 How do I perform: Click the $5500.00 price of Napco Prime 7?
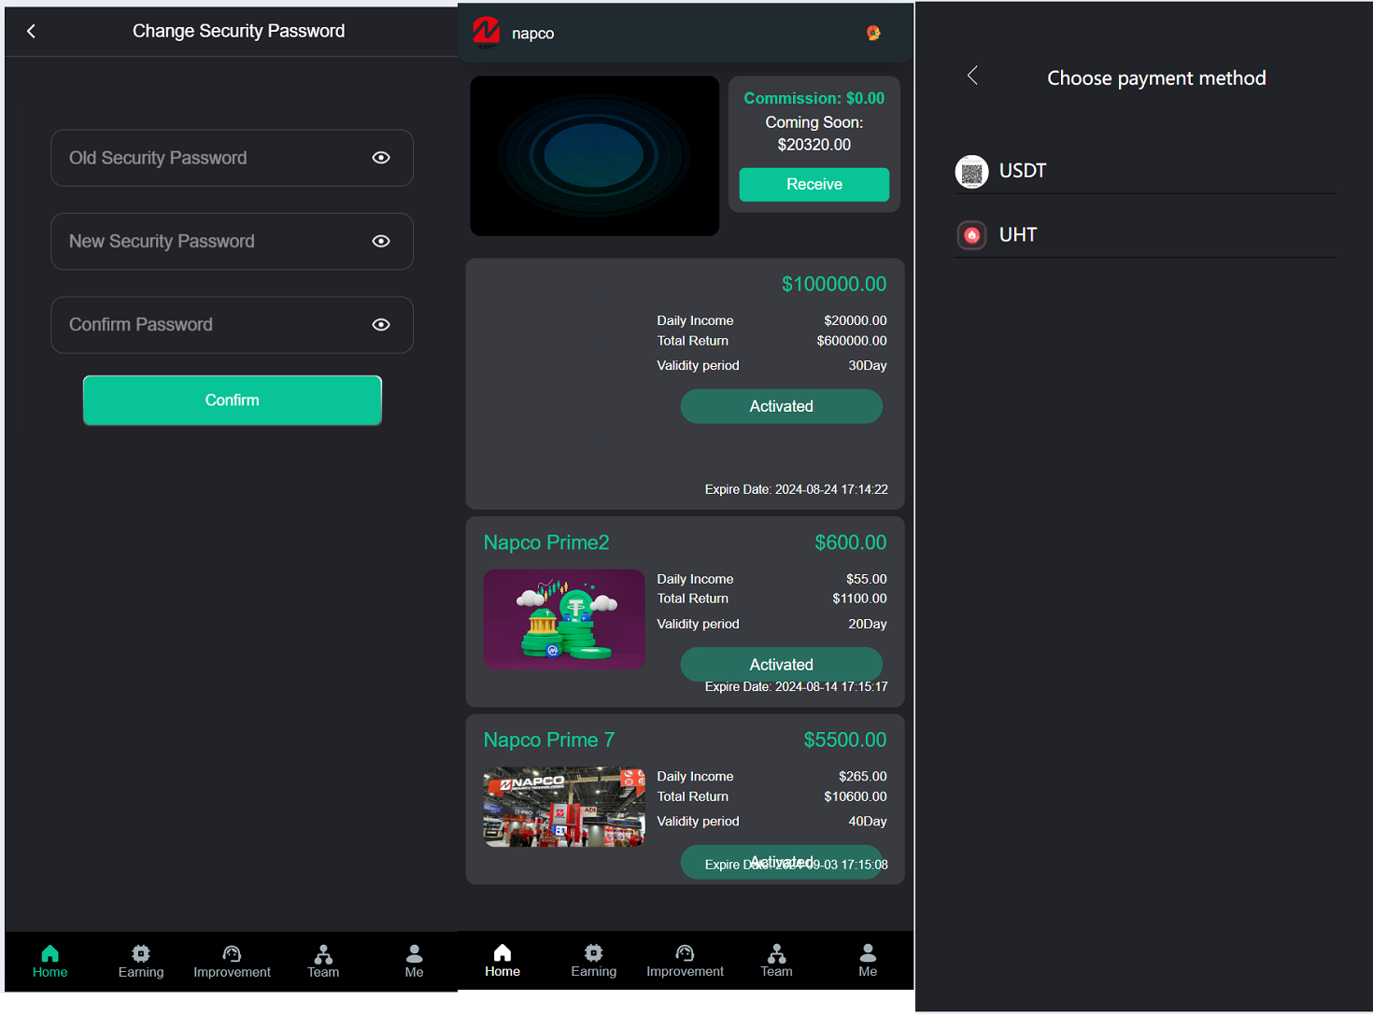click(x=845, y=740)
